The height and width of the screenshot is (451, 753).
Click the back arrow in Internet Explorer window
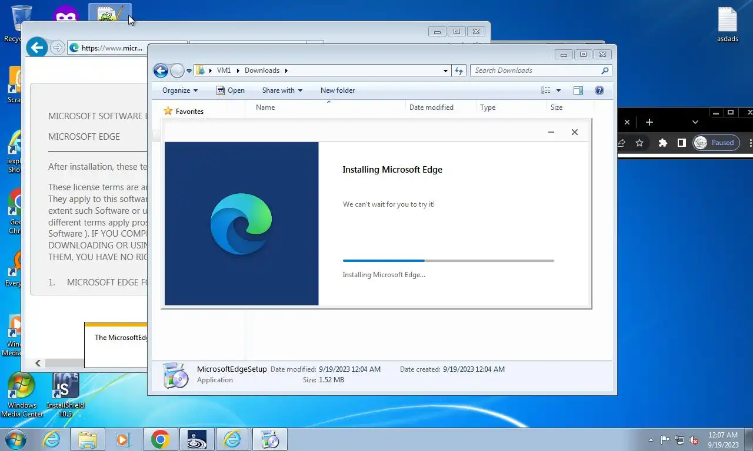37,48
